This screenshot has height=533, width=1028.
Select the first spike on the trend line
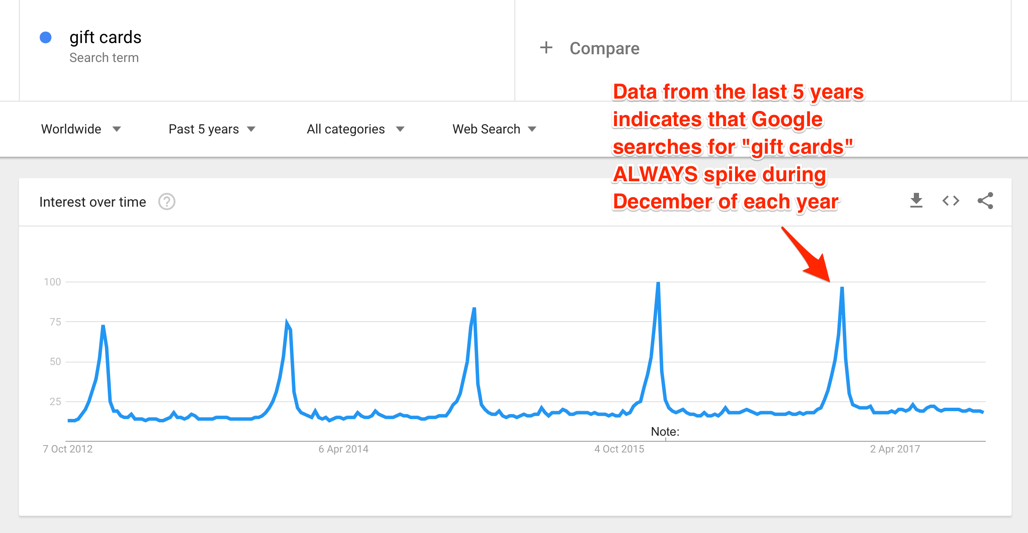tap(103, 326)
